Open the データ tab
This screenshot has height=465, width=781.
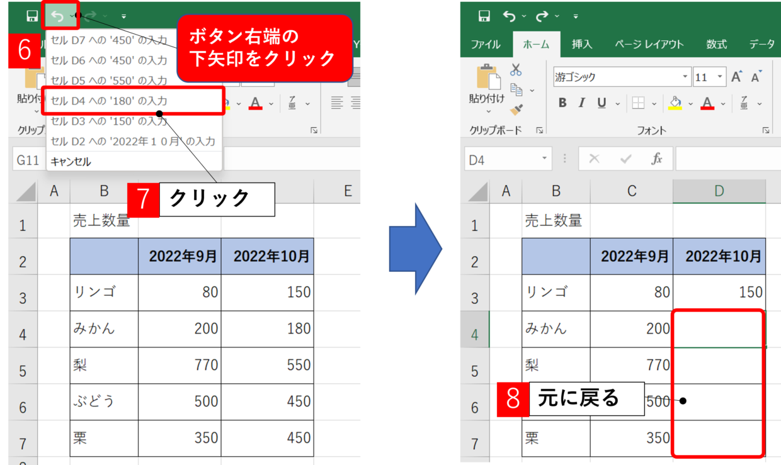(761, 44)
